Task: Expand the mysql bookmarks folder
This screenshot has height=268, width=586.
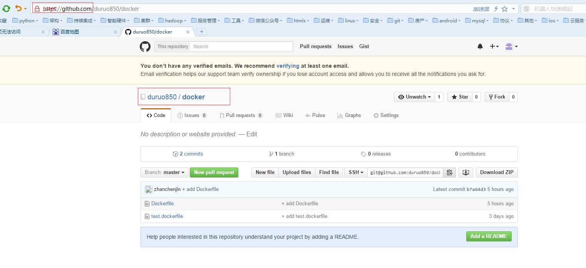Action: tap(477, 21)
